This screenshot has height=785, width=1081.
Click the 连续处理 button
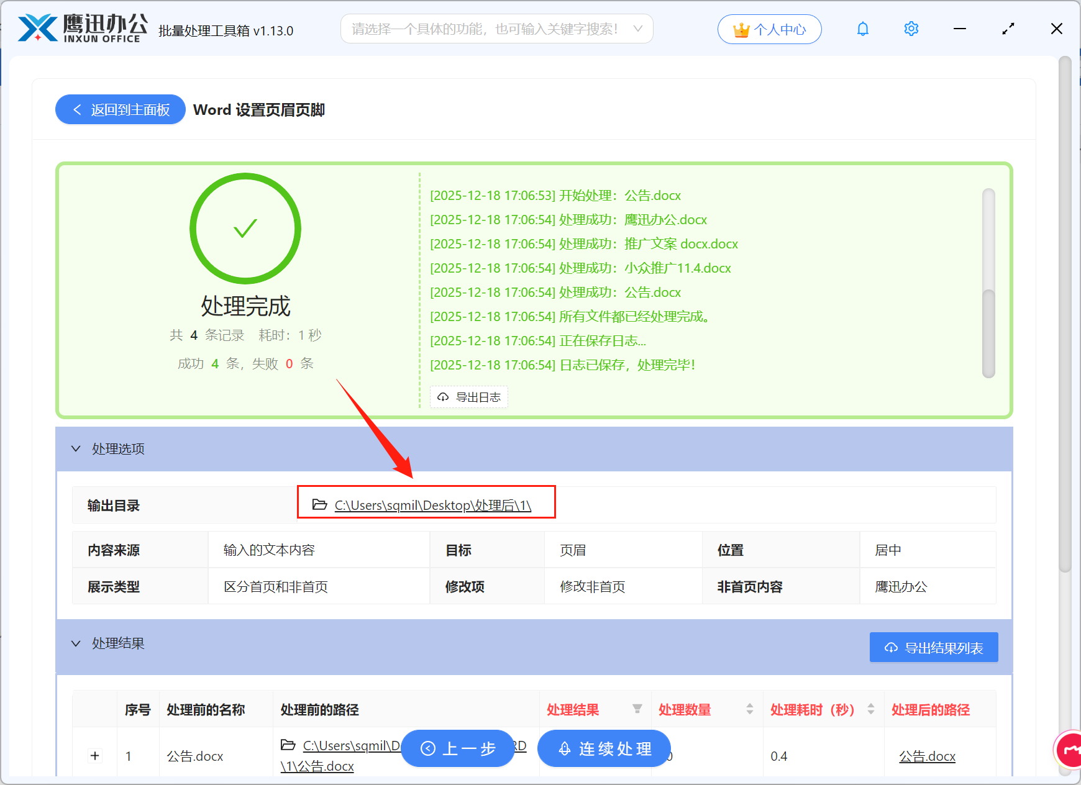point(603,749)
